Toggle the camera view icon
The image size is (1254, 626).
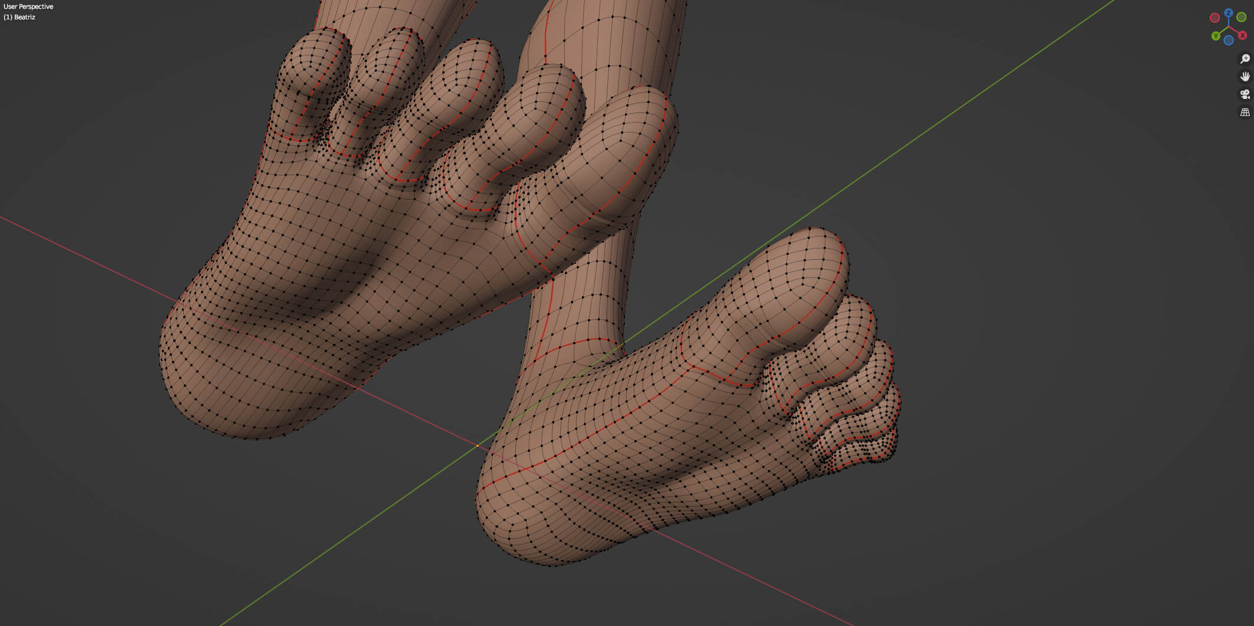[x=1245, y=94]
